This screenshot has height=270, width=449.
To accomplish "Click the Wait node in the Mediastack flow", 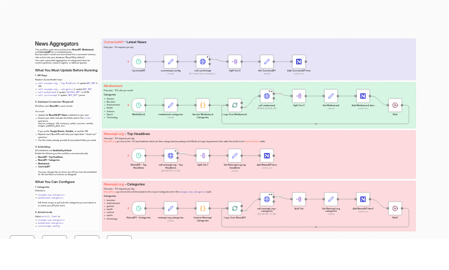I will pos(395,105).
